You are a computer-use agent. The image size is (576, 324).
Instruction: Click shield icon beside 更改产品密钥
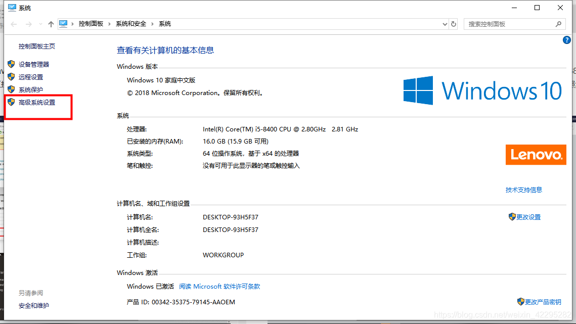(520, 302)
